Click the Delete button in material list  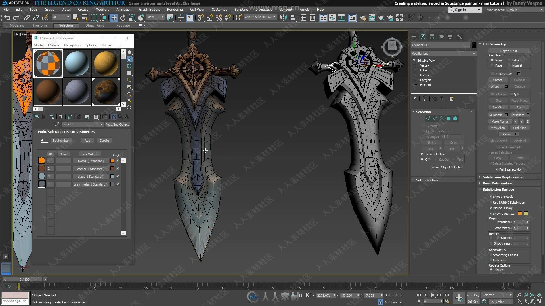tap(104, 140)
